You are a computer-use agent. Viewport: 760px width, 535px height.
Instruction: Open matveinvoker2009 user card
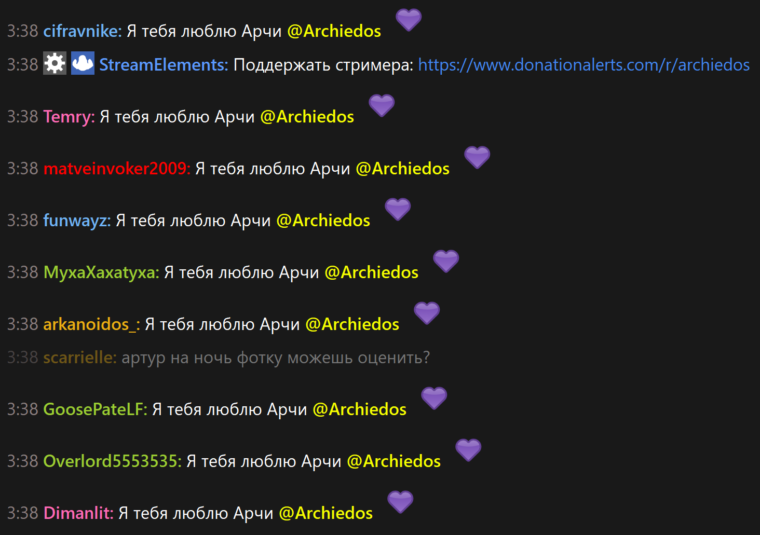coord(117,169)
